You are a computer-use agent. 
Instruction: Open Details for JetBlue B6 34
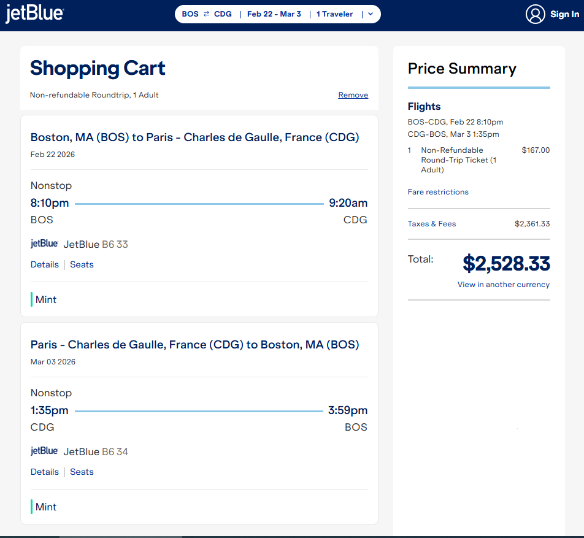click(x=45, y=472)
